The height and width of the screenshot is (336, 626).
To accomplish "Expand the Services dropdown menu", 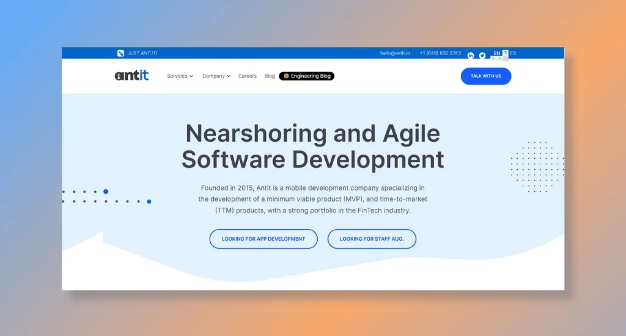I will [180, 76].
